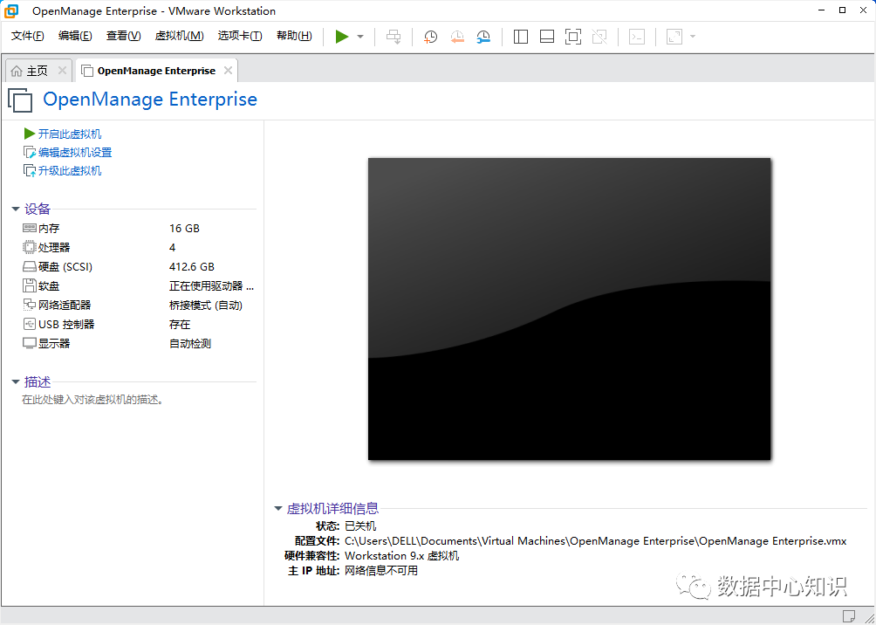Image resolution: width=876 pixels, height=625 pixels.
Task: Click the processor count value 4
Action: pyautogui.click(x=173, y=247)
